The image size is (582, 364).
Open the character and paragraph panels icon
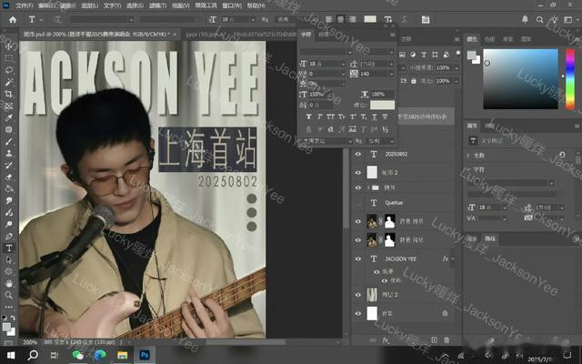pos(426,19)
